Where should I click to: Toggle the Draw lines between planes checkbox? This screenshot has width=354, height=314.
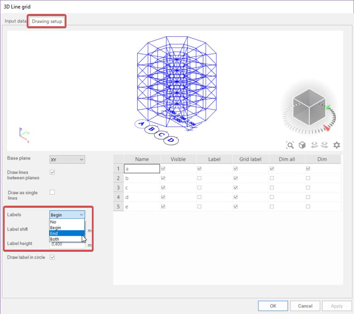53,172
